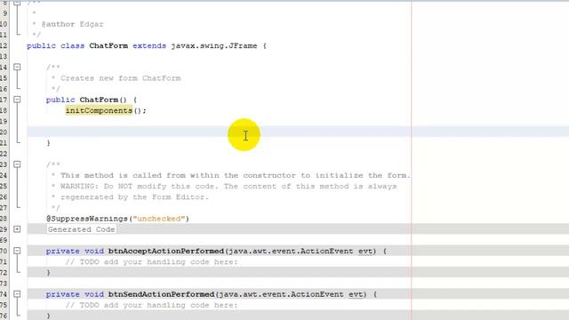Click the 'extends' keyword in class declaration
This screenshot has width=569, height=320.
coord(149,45)
